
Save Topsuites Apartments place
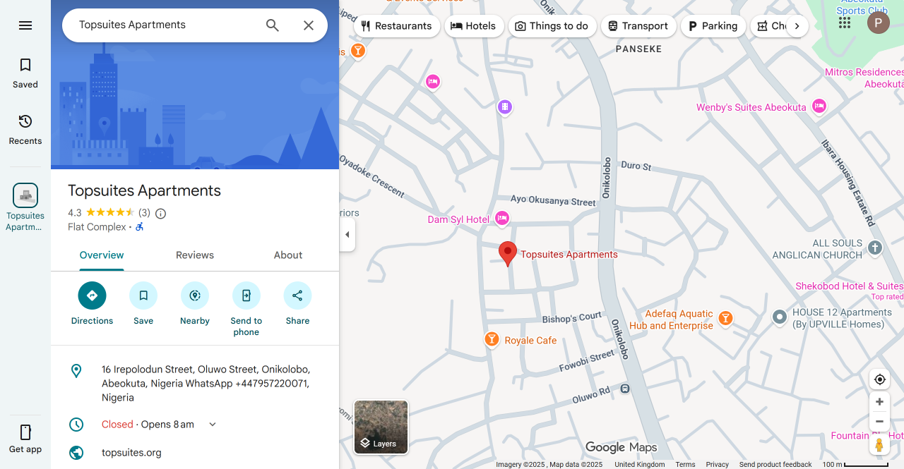[x=143, y=304]
